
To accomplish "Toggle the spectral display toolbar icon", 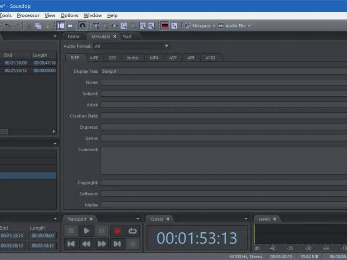I will click(165, 26).
